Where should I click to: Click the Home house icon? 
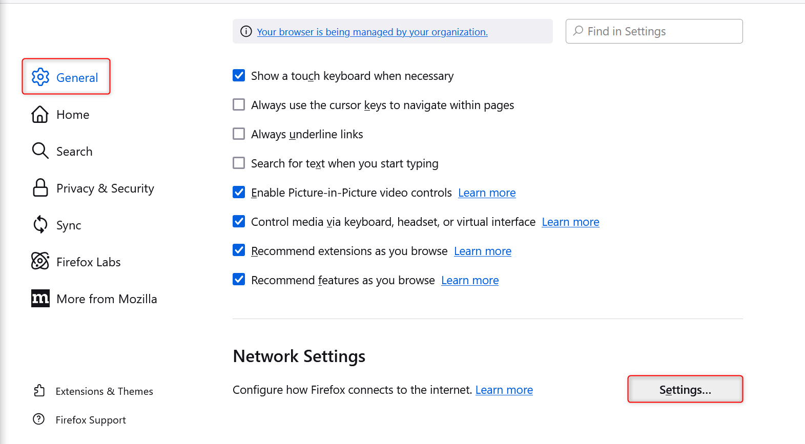pos(40,114)
